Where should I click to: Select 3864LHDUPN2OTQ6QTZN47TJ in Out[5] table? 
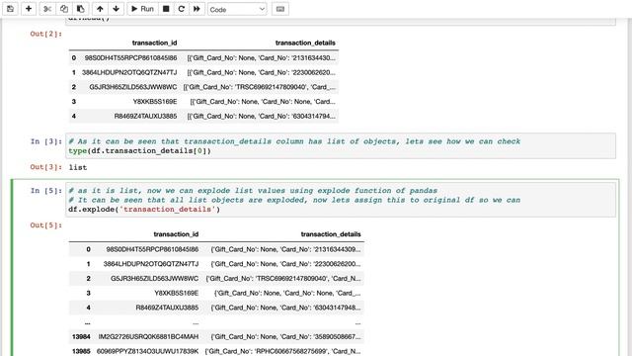pyautogui.click(x=151, y=264)
